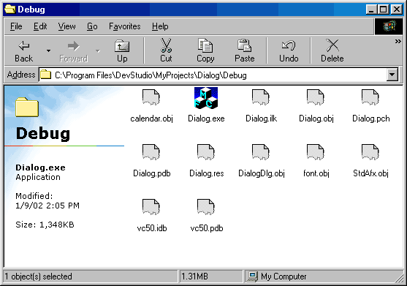Select the StdAfx.obj file icon

point(370,152)
